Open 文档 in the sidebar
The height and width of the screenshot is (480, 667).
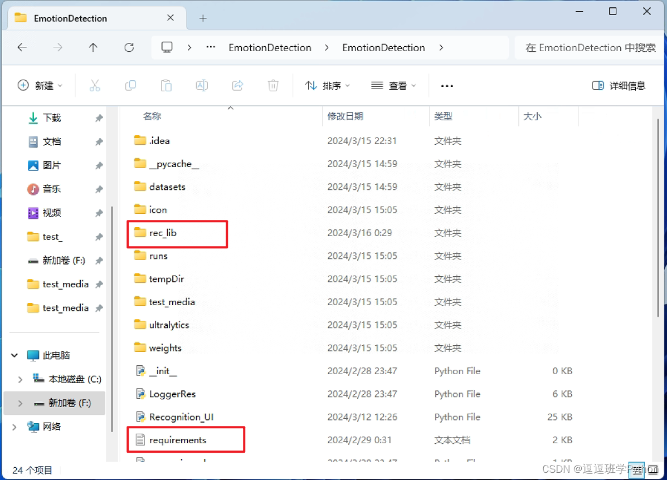[51, 141]
